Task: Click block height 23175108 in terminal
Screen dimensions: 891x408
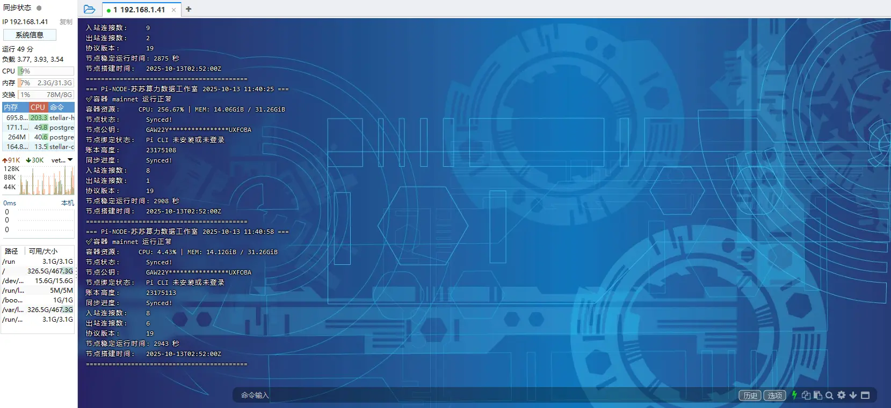Action: 161,150
